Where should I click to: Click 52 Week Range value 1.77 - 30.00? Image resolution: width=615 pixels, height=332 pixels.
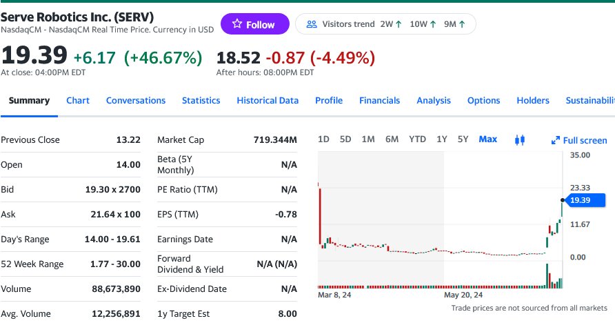pyautogui.click(x=115, y=264)
